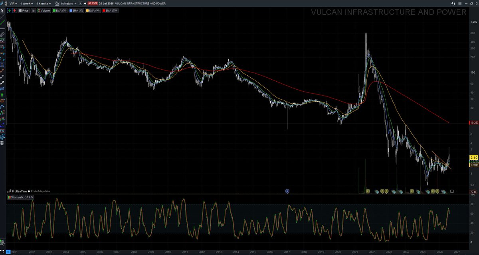Select the green up-arrow marker tool
479x255 pixels.
pos(2,95)
